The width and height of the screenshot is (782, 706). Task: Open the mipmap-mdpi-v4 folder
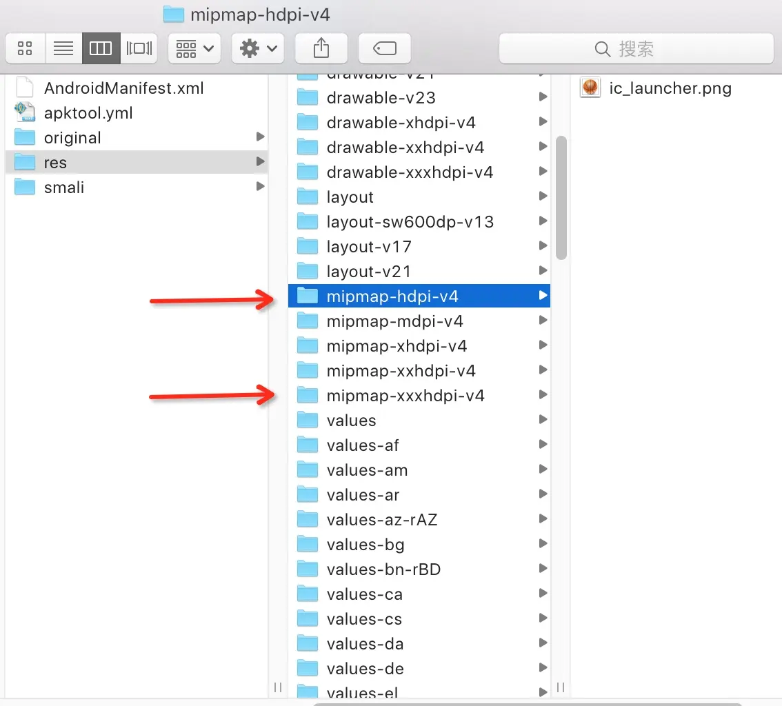click(419, 321)
